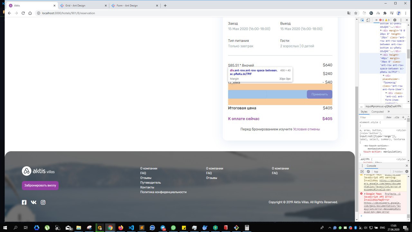Open Task View on taskbar
Viewport: 412px width, 232px height.
click(x=26, y=227)
